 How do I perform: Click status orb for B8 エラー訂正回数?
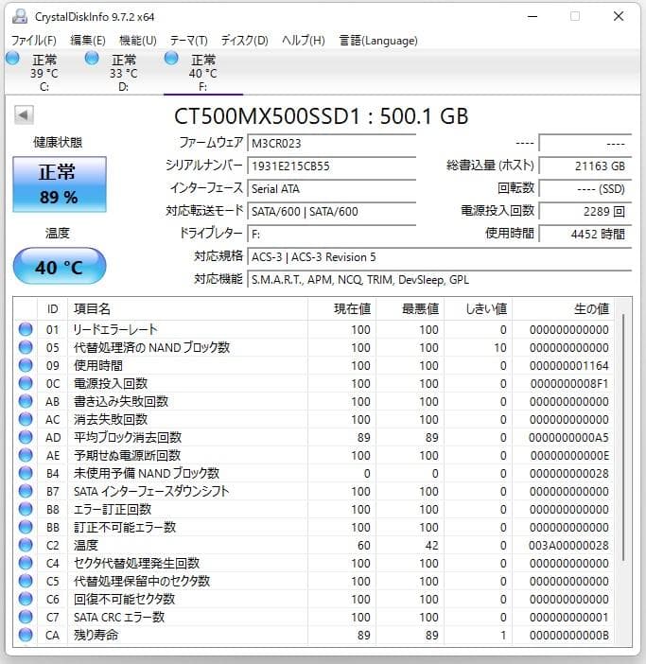click(x=26, y=509)
